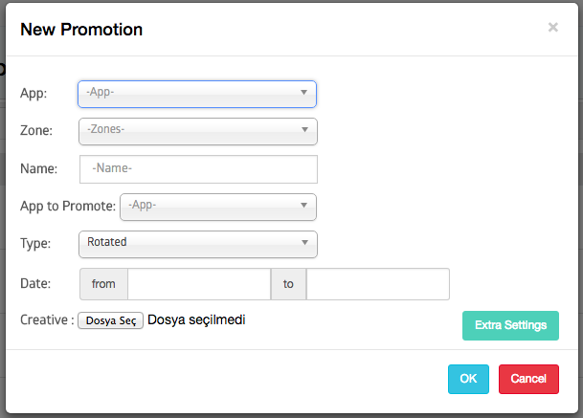Open Extra Settings

click(x=510, y=325)
